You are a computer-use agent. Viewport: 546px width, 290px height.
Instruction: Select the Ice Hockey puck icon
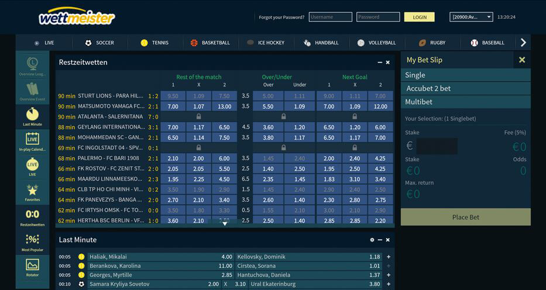pyautogui.click(x=250, y=43)
